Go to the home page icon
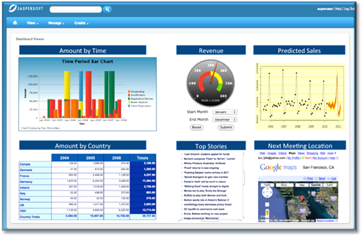The height and width of the screenshot is (236, 363). click(x=15, y=23)
